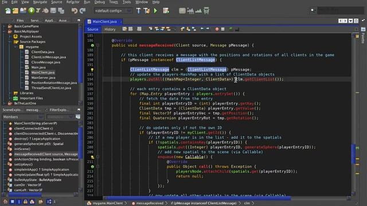Toggle the first navigator filter button at bottom-left
Screen dimensions: 367x206
[x=5, y=201]
